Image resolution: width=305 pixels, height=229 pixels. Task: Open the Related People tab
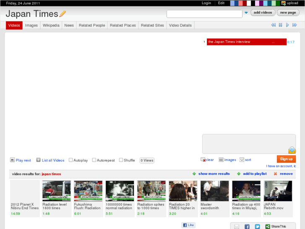[x=92, y=25]
